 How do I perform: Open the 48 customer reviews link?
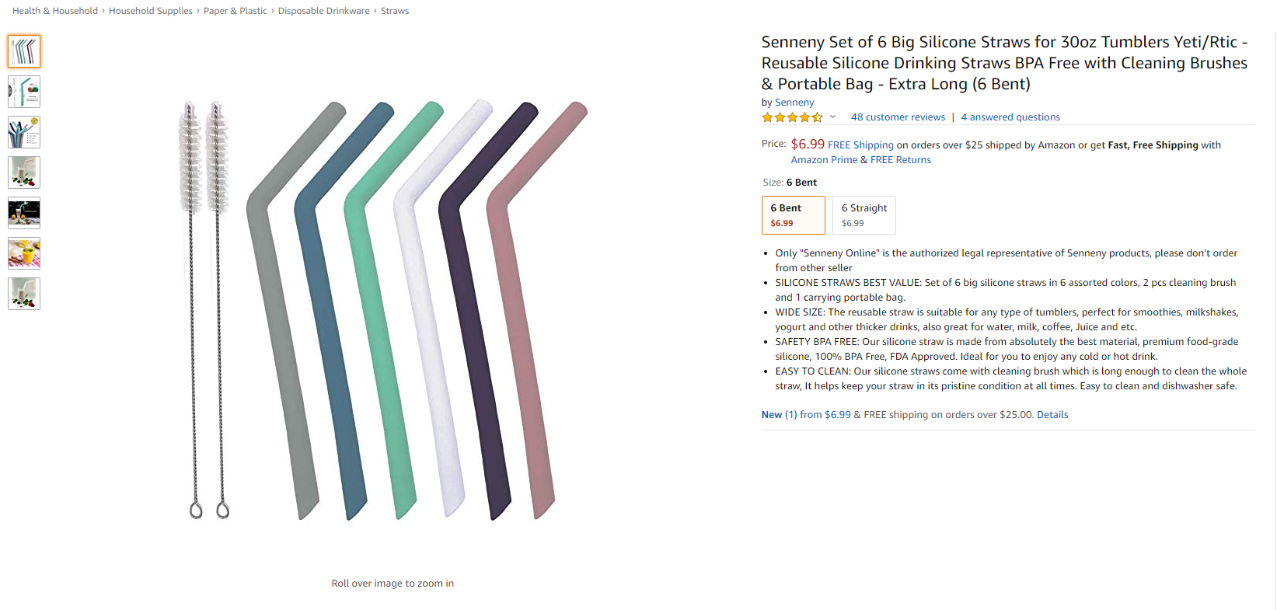[x=898, y=117]
